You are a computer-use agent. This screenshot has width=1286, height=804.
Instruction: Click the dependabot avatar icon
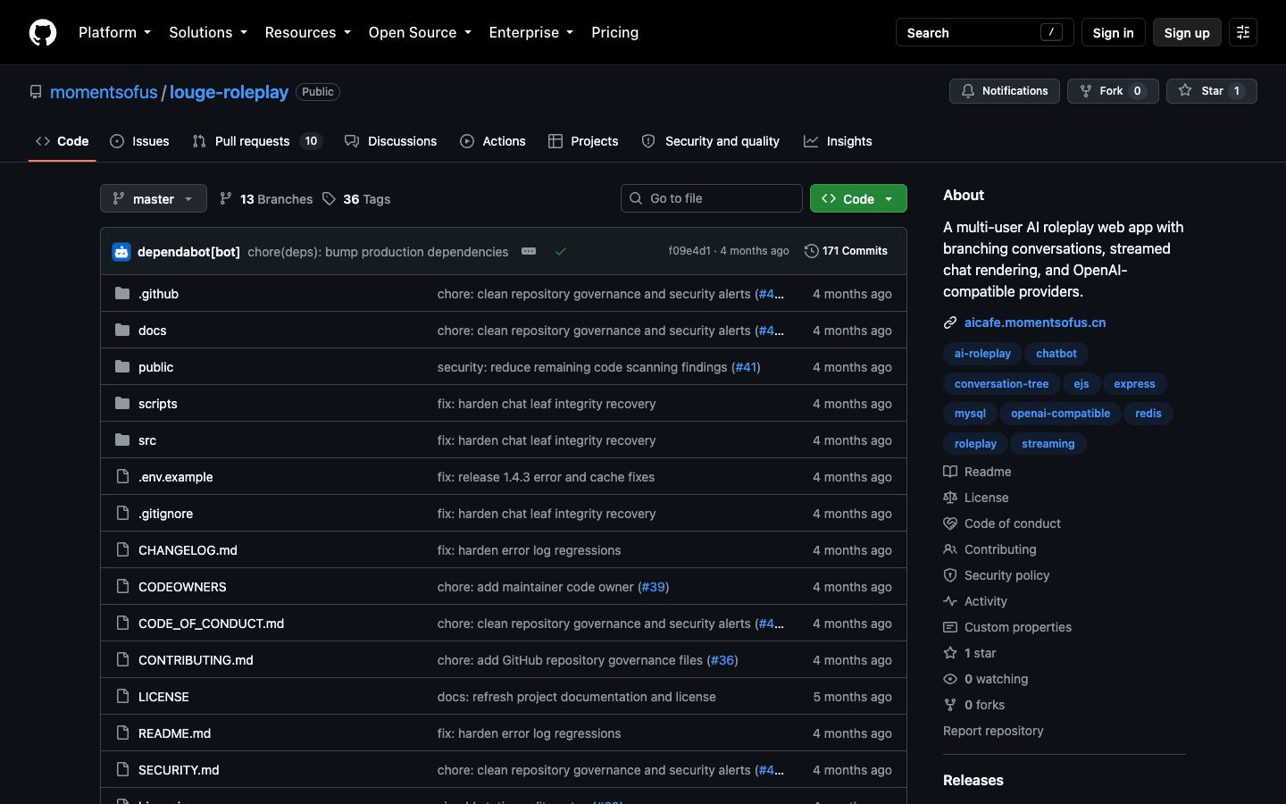point(121,252)
